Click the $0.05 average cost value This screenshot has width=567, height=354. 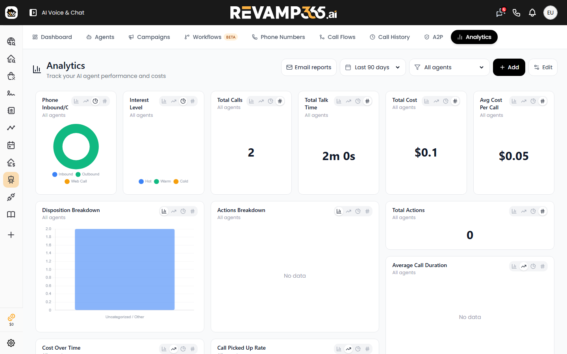point(514,156)
